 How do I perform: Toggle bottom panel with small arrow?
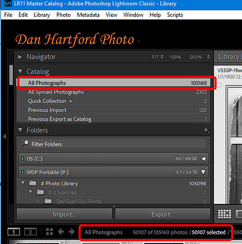click(x=114, y=206)
